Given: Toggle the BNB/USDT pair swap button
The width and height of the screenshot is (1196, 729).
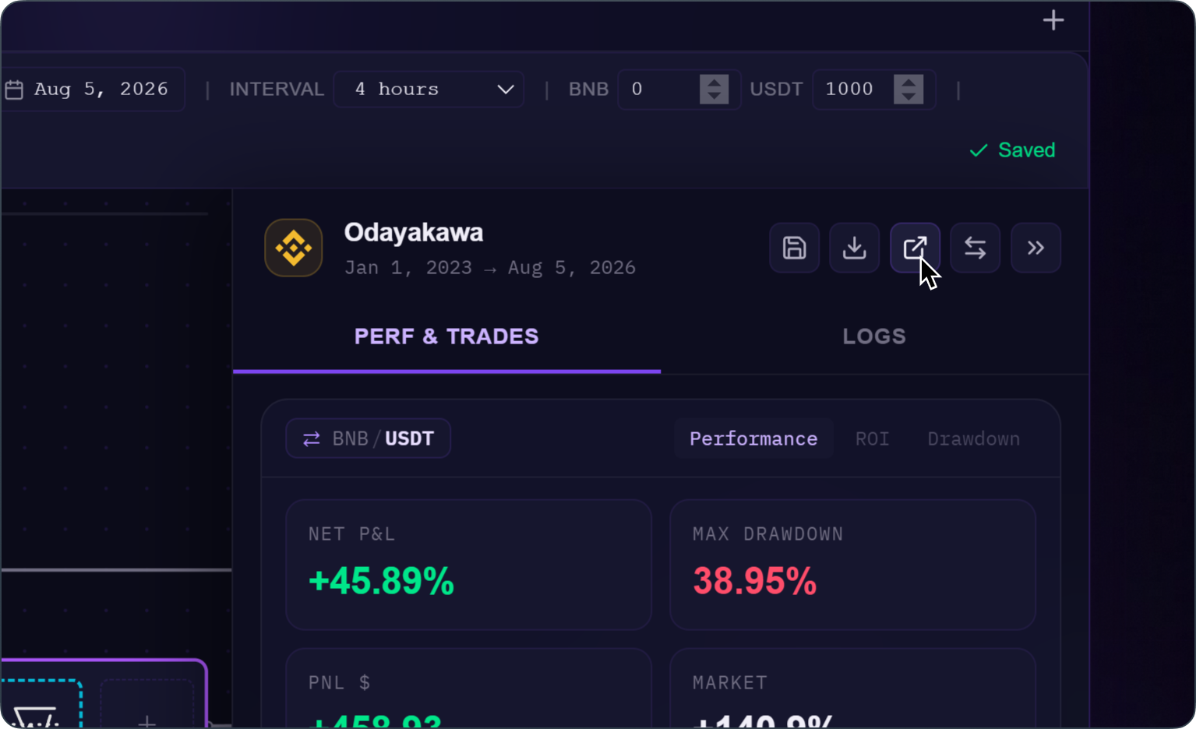Looking at the screenshot, I should 368,438.
